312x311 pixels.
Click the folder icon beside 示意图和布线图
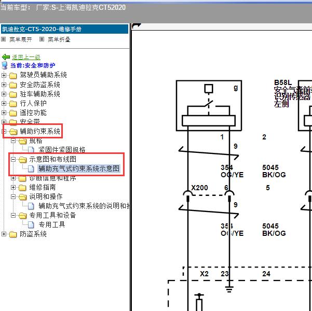[x=23, y=160]
